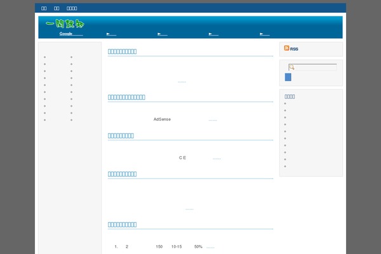Click the RSS text link
This screenshot has height=254, width=381.
295,49
